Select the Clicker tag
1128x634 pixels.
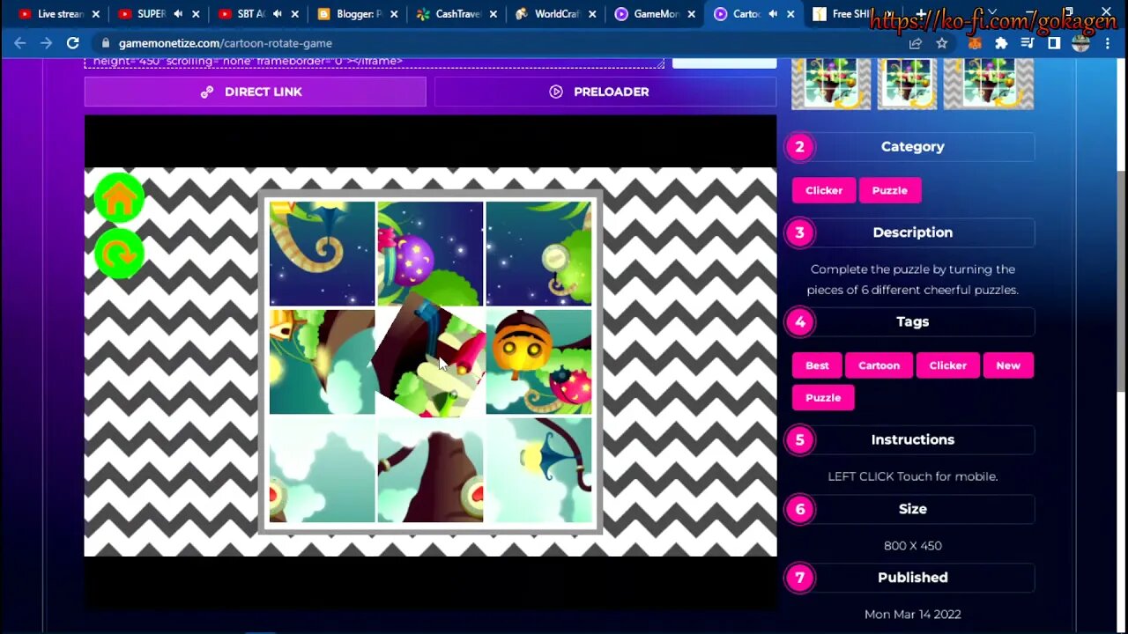point(947,365)
